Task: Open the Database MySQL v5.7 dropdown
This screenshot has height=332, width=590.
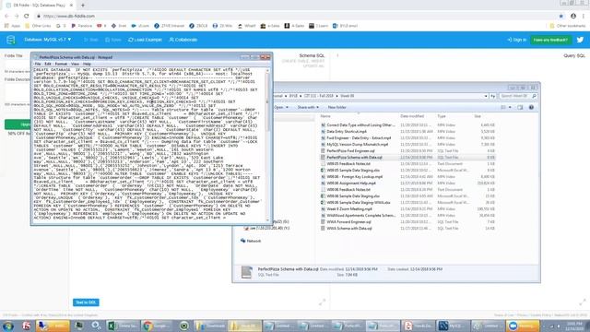Action: pos(48,40)
